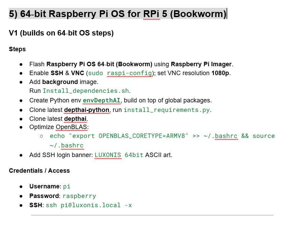Click the ssh pi@luxonis.local -x command
The width and height of the screenshot is (285, 227).
[x=89, y=205]
